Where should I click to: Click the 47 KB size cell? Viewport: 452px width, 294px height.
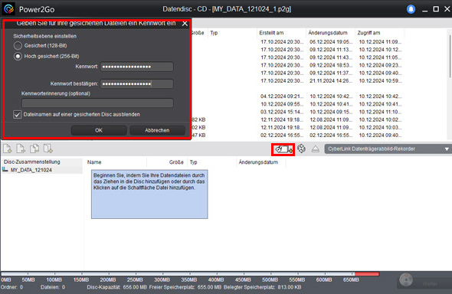pos(198,135)
